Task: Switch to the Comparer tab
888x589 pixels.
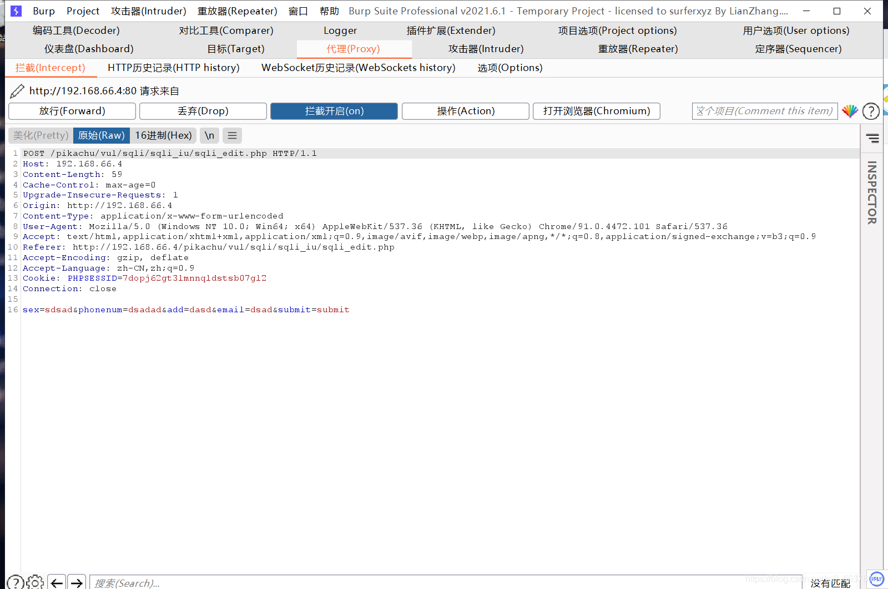Action: coord(226,31)
